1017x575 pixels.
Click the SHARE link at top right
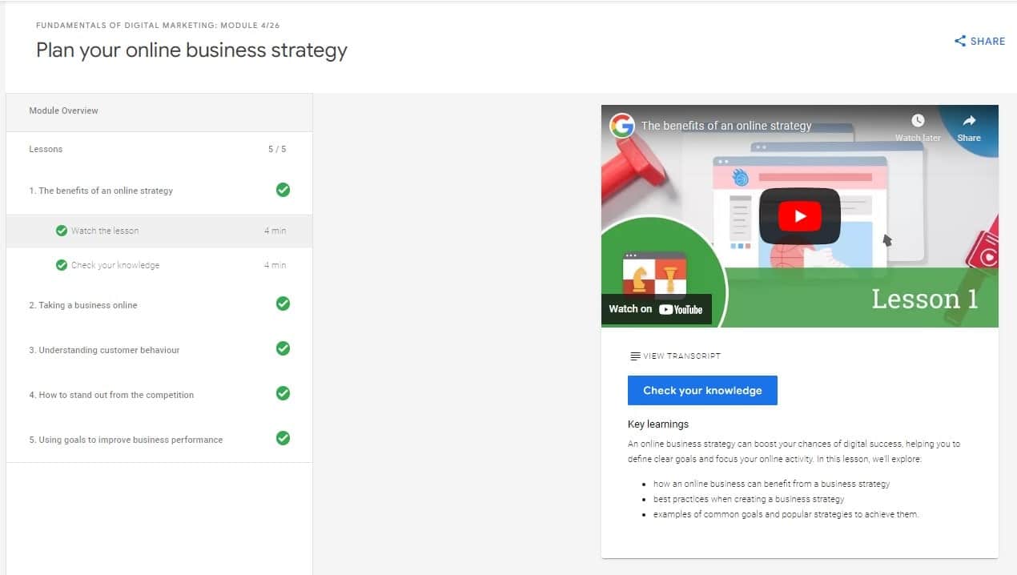[986, 41]
